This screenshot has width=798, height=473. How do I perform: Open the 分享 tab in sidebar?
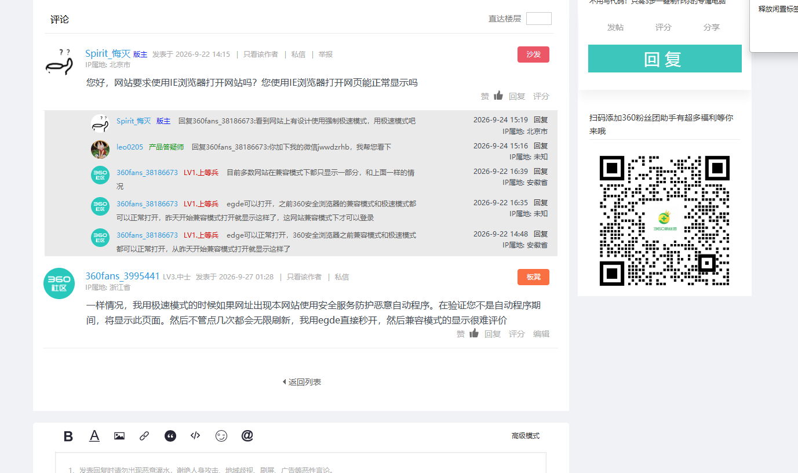tap(712, 27)
